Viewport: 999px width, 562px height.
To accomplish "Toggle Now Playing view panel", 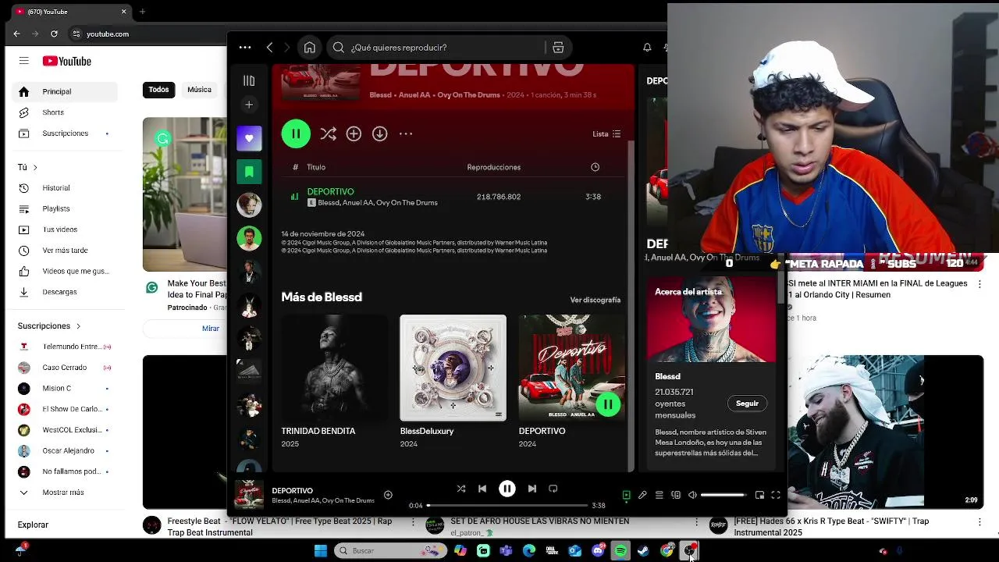I will tap(626, 495).
